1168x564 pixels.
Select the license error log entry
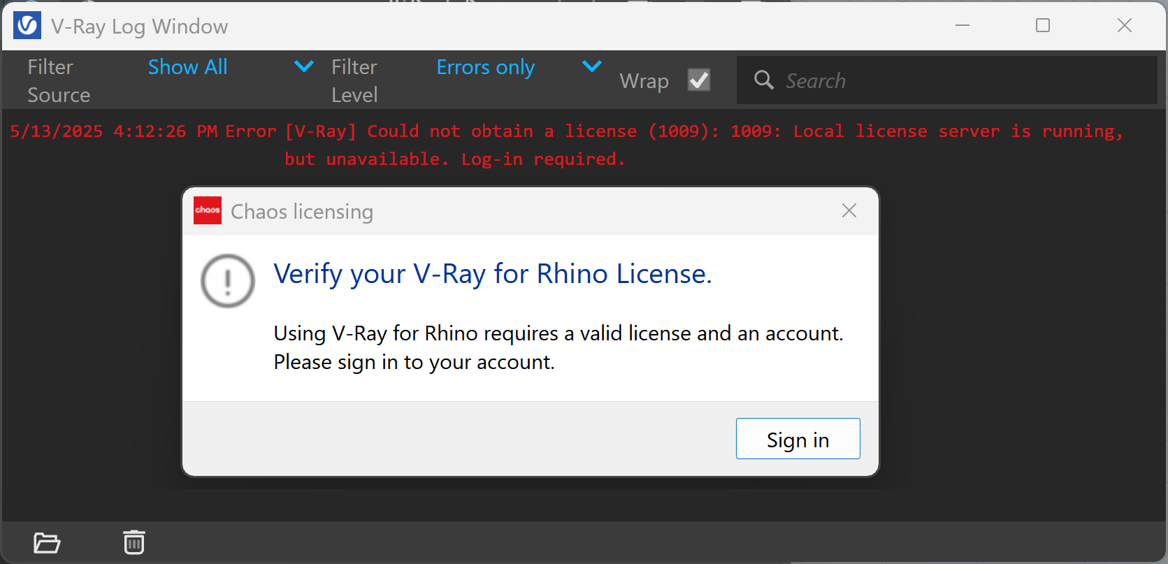click(x=567, y=145)
